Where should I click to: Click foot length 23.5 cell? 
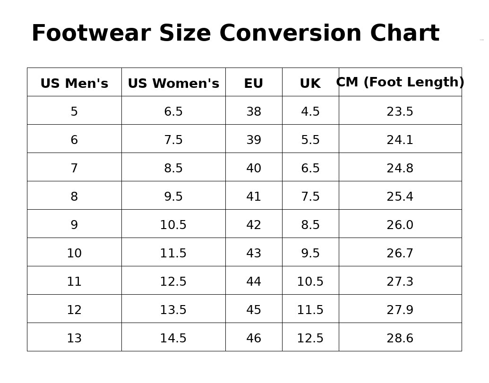tap(400, 111)
